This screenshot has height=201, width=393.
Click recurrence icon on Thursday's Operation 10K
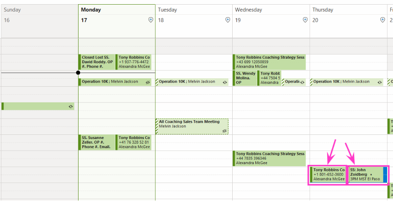pos(380,82)
